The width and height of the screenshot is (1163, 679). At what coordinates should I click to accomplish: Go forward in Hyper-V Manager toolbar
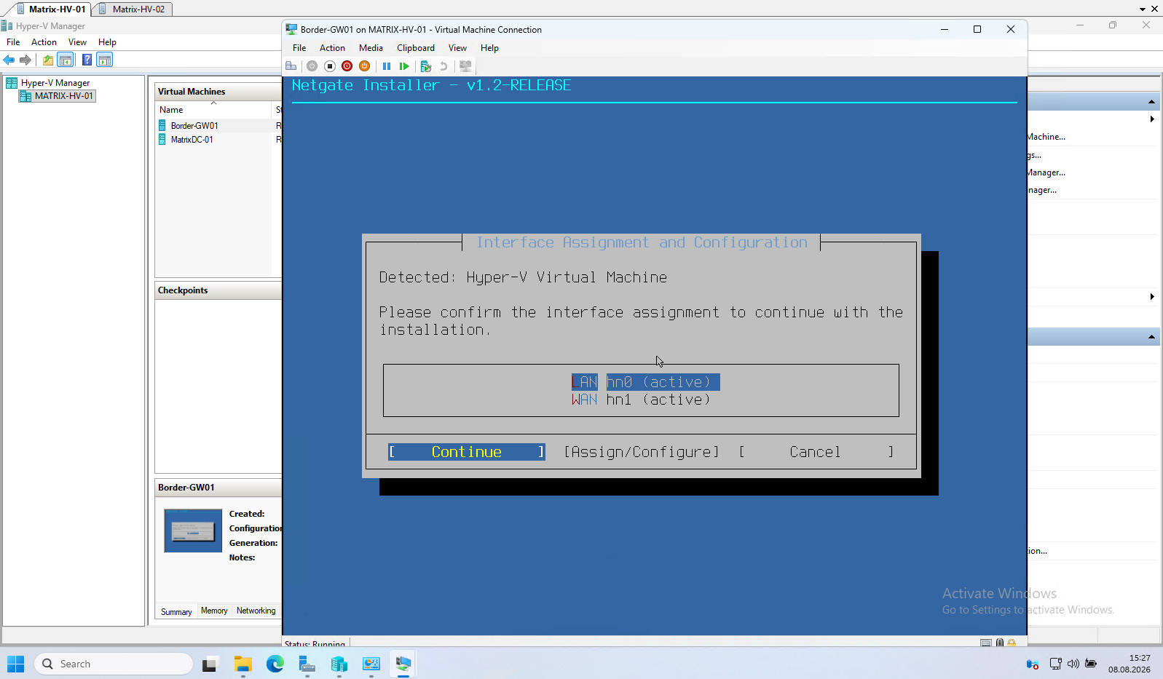25,60
